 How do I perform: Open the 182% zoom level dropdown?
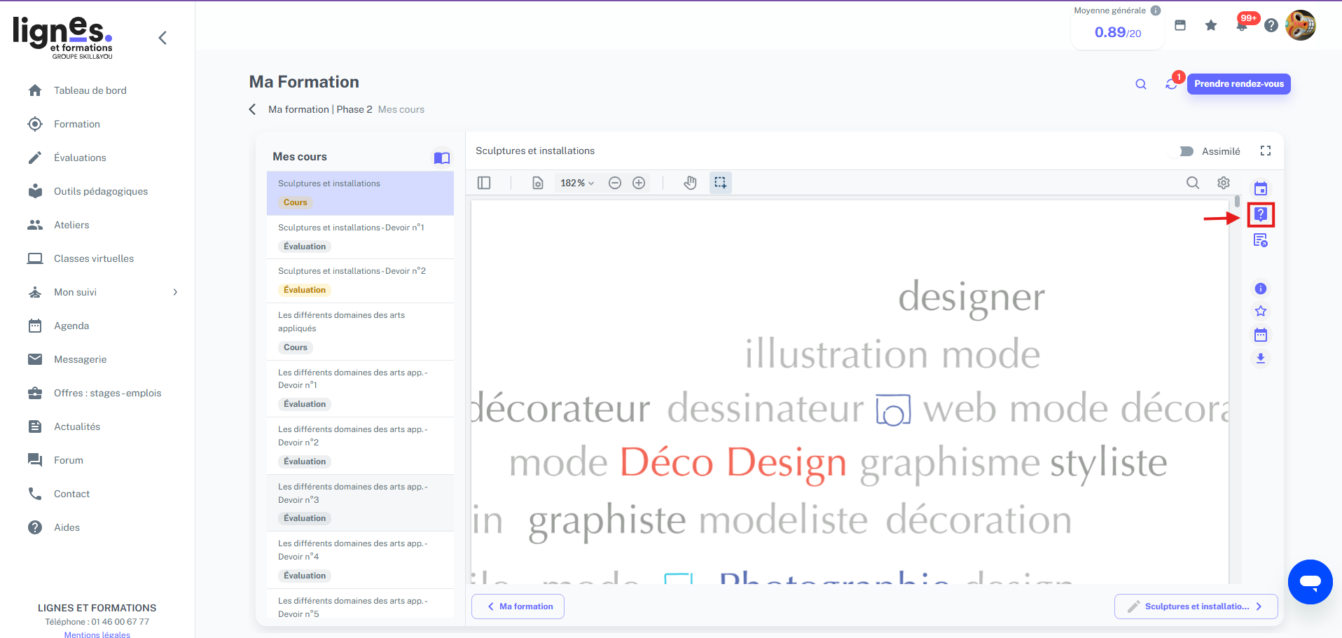click(576, 182)
